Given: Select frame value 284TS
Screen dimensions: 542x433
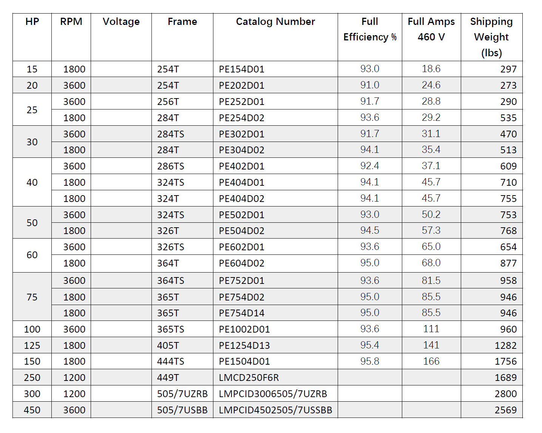Looking at the screenshot, I should 171,134.
